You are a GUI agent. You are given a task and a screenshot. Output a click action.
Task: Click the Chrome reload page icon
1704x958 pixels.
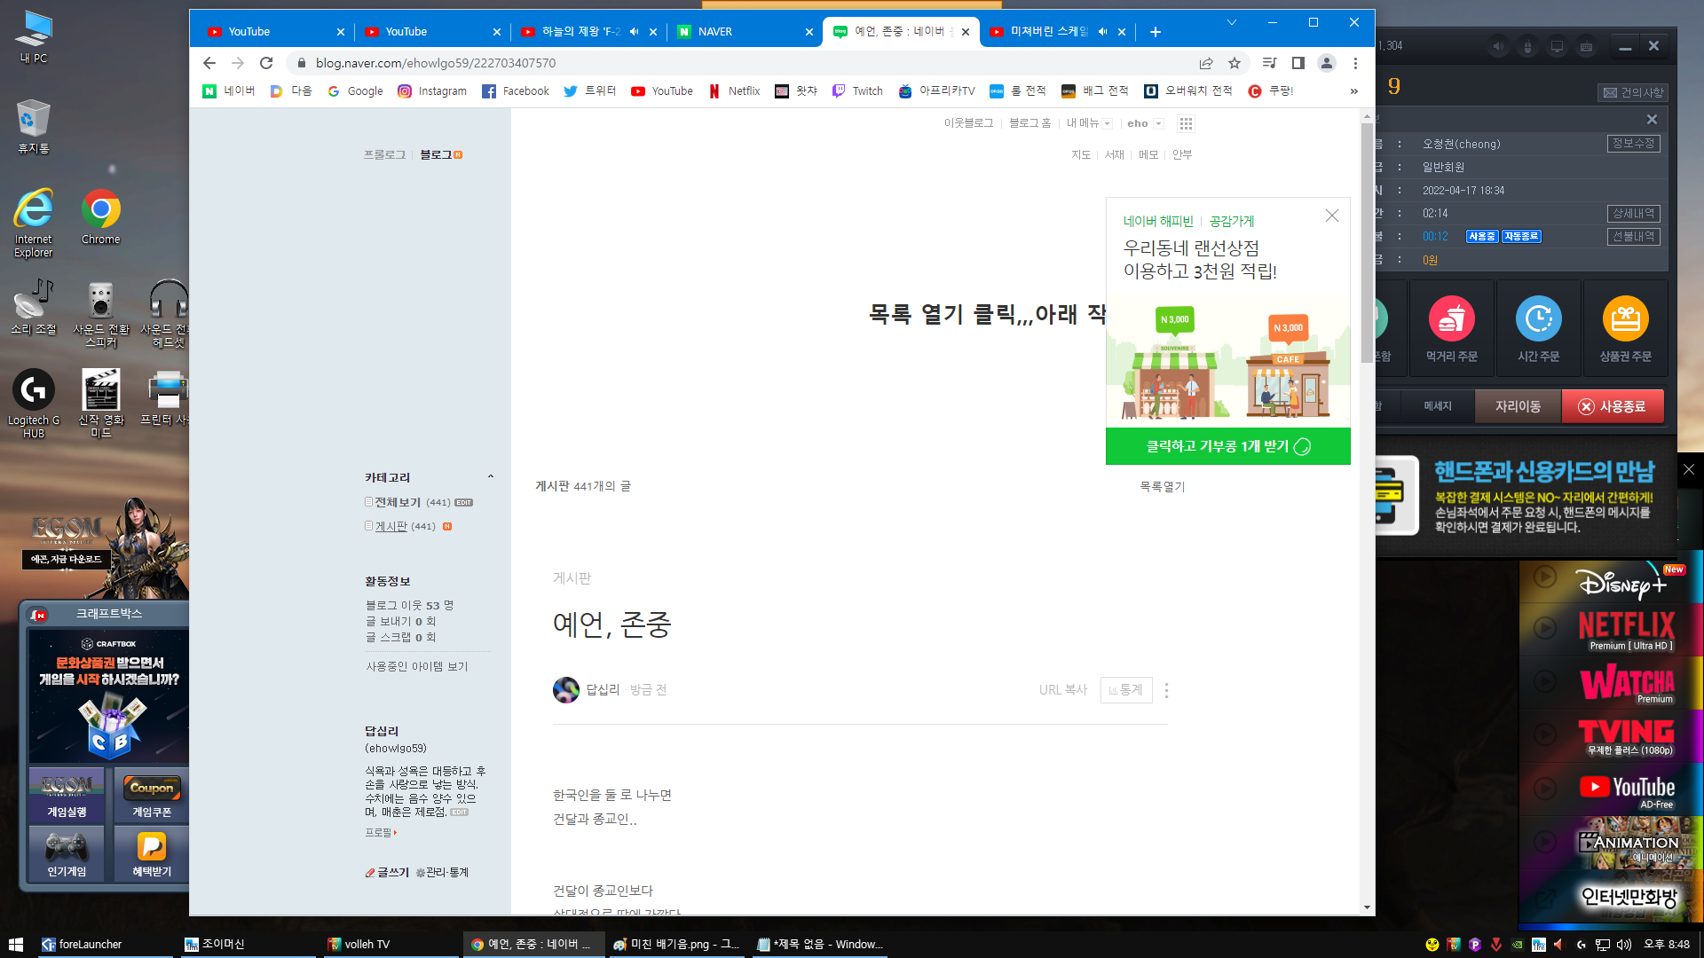[266, 63]
